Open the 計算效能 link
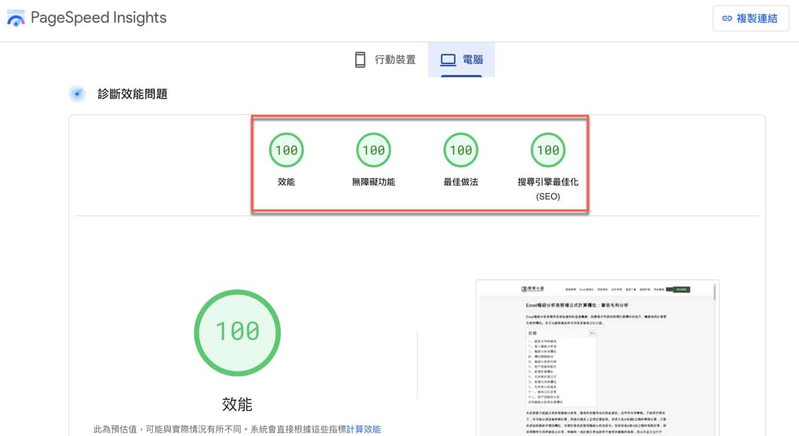This screenshot has width=799, height=436. pos(364,429)
